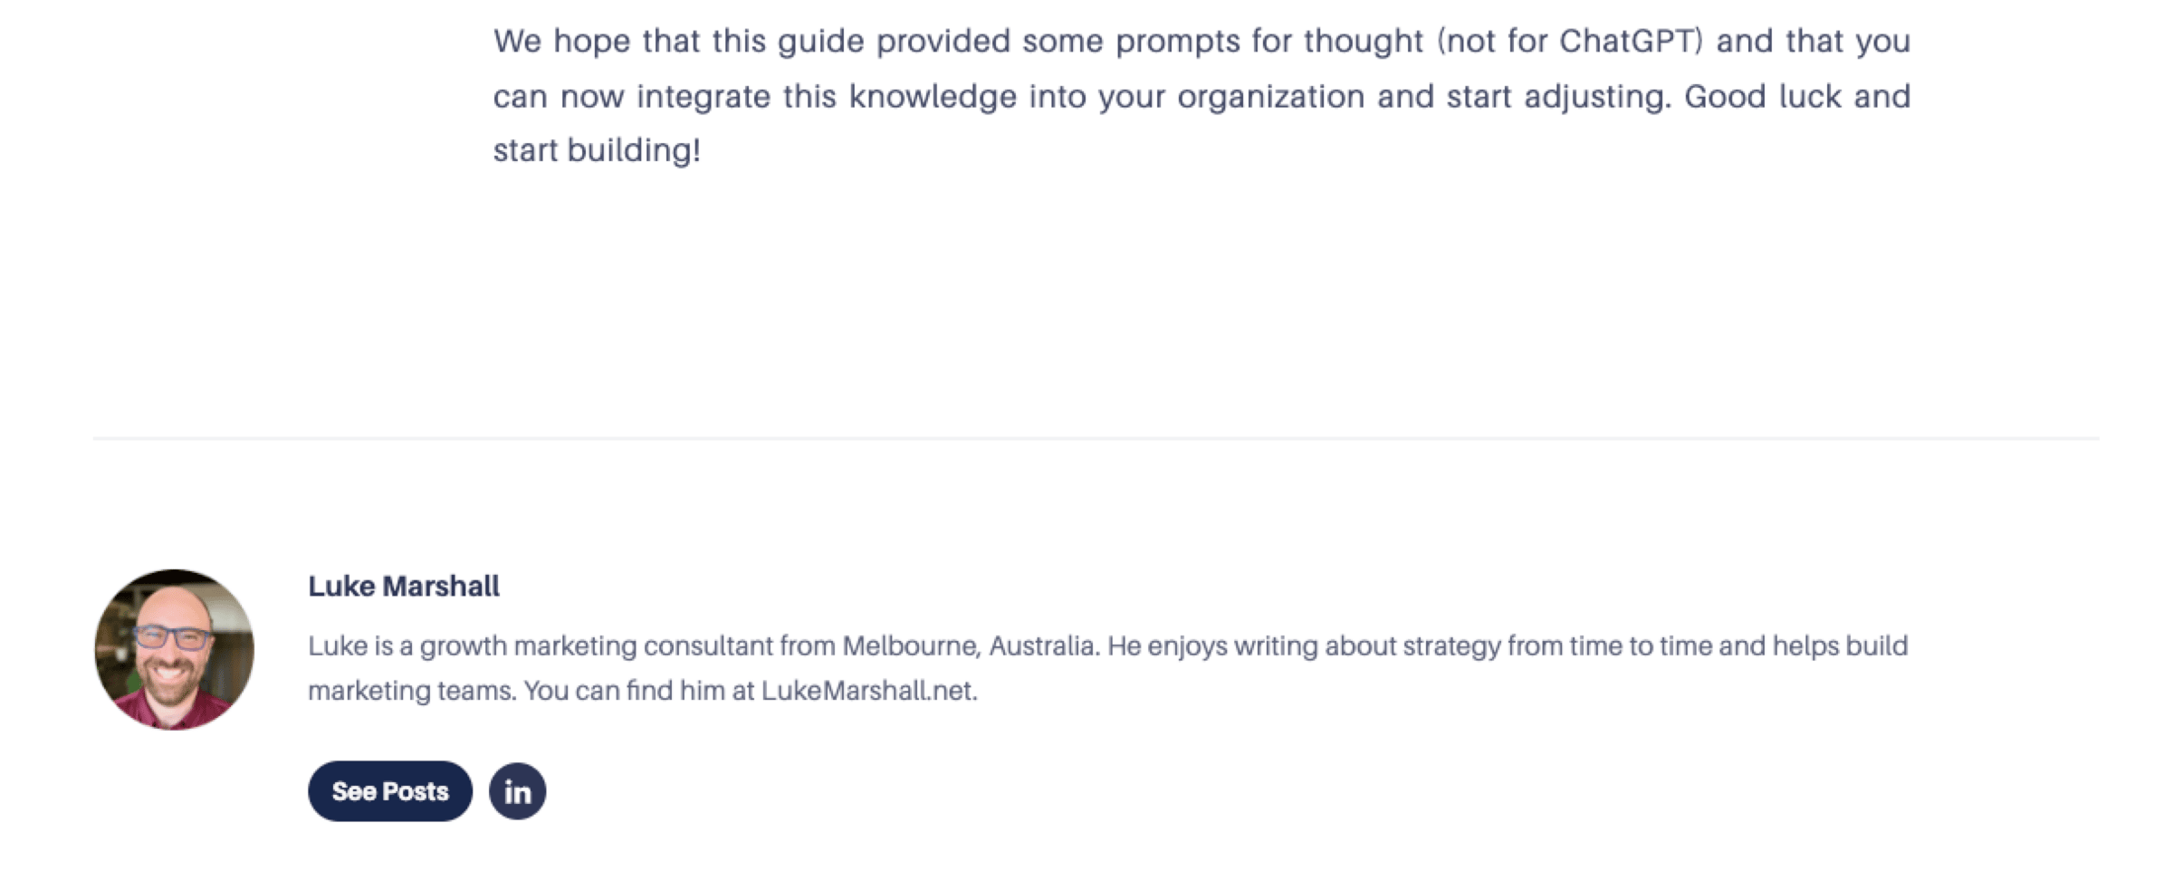Click 'prompts for thought' in the paragraph

(1269, 42)
